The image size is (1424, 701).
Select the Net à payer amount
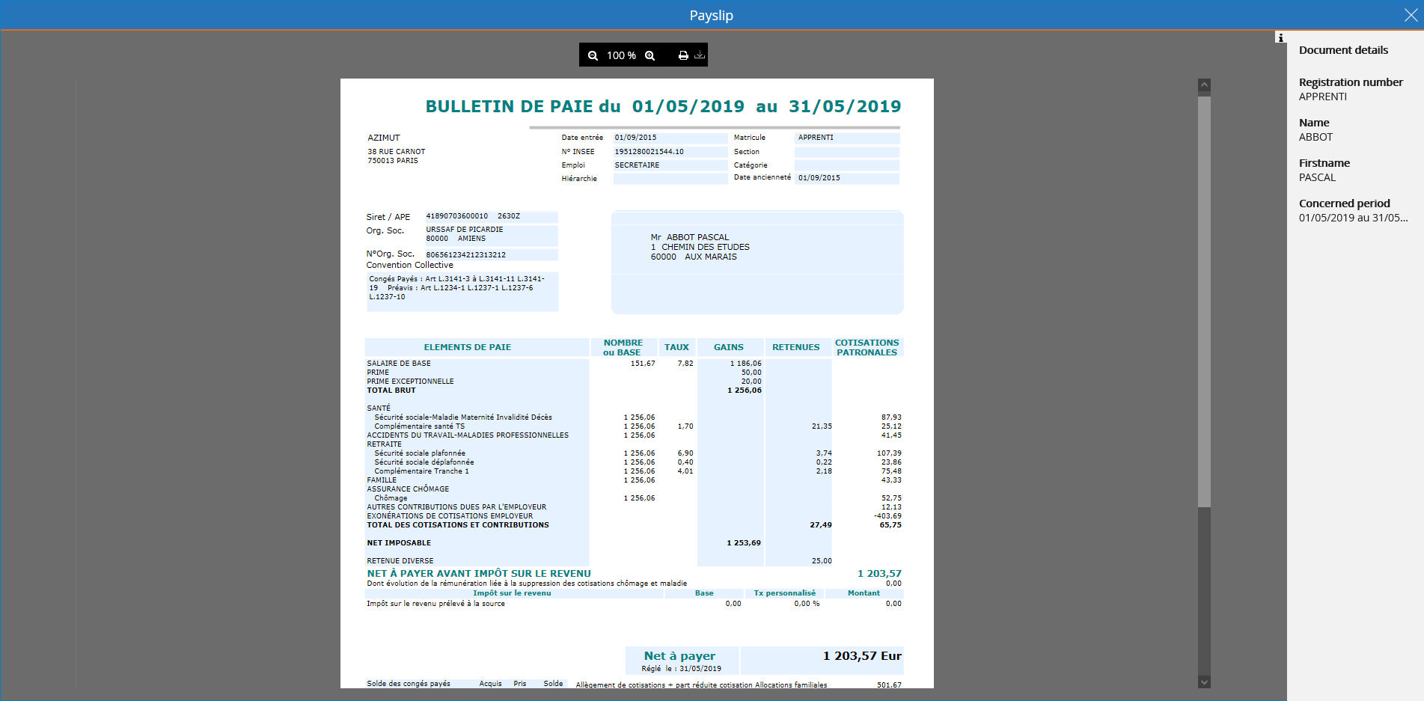point(861,655)
